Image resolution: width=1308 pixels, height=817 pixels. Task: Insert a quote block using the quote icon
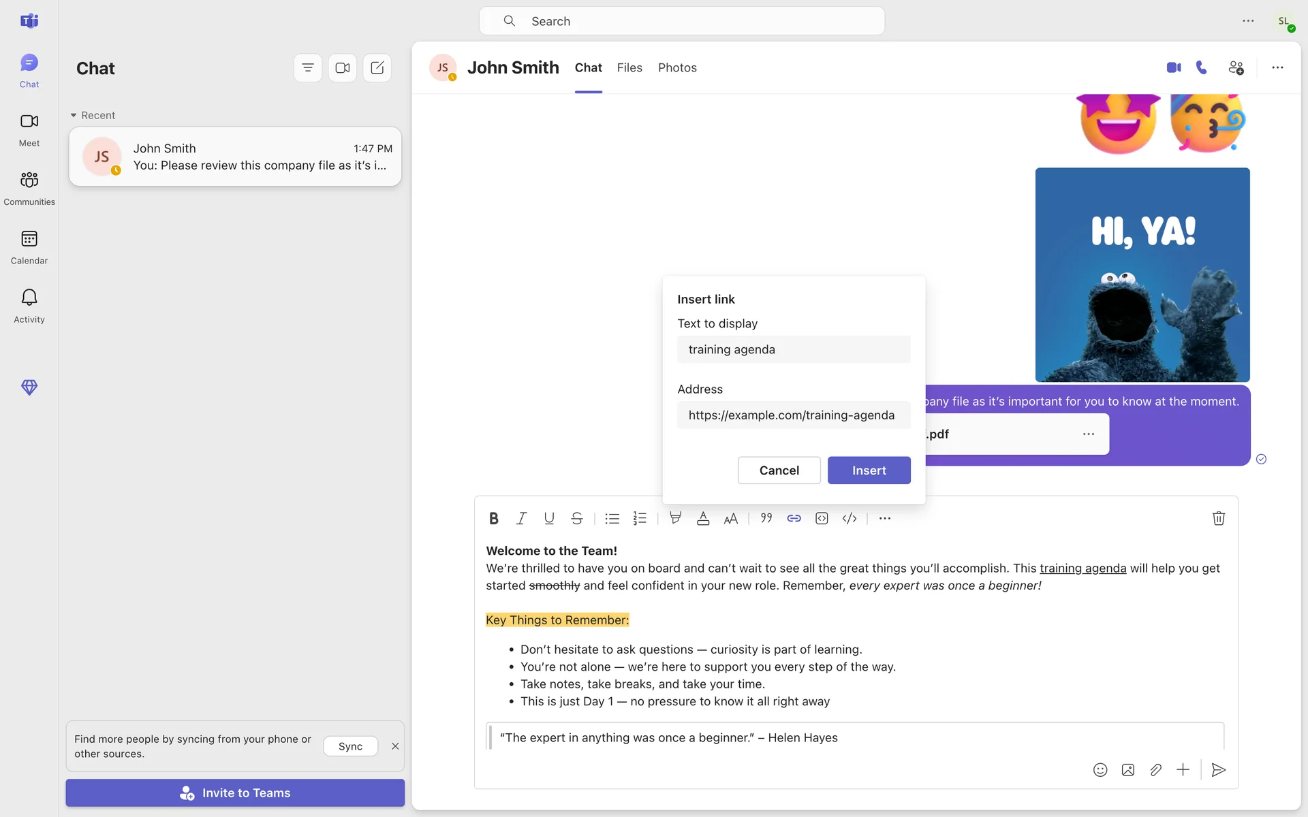click(x=766, y=518)
